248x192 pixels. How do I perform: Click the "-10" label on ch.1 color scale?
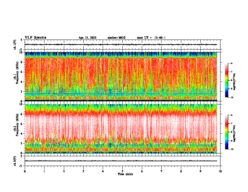point(231,98)
